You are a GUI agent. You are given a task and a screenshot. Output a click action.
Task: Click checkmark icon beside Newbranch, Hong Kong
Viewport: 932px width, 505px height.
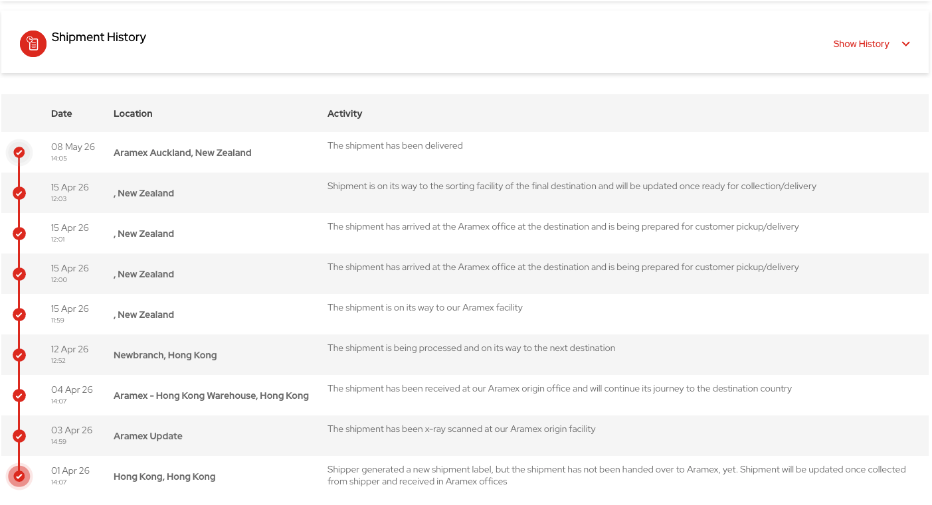[19, 355]
